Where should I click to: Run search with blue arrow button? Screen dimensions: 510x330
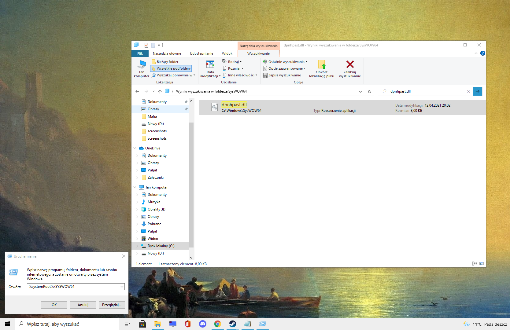coord(478,91)
